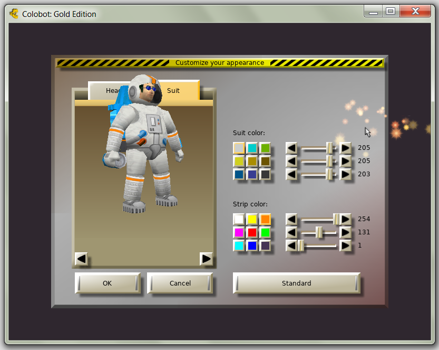Pick the dark brown suit color swatch

[265, 161]
